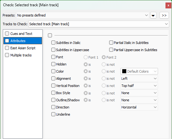Open Tracks to Check dropdown
This screenshot has width=172, height=139.
tap(99, 24)
